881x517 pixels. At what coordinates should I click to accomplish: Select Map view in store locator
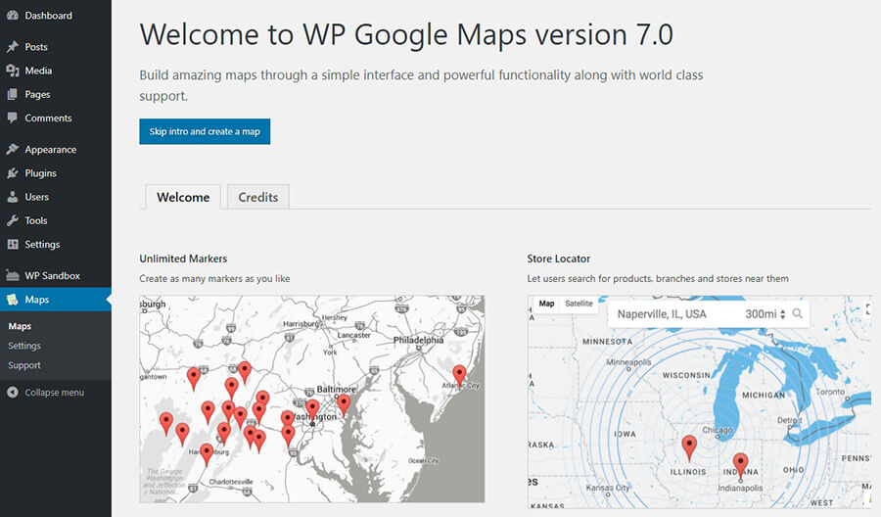[x=546, y=305]
